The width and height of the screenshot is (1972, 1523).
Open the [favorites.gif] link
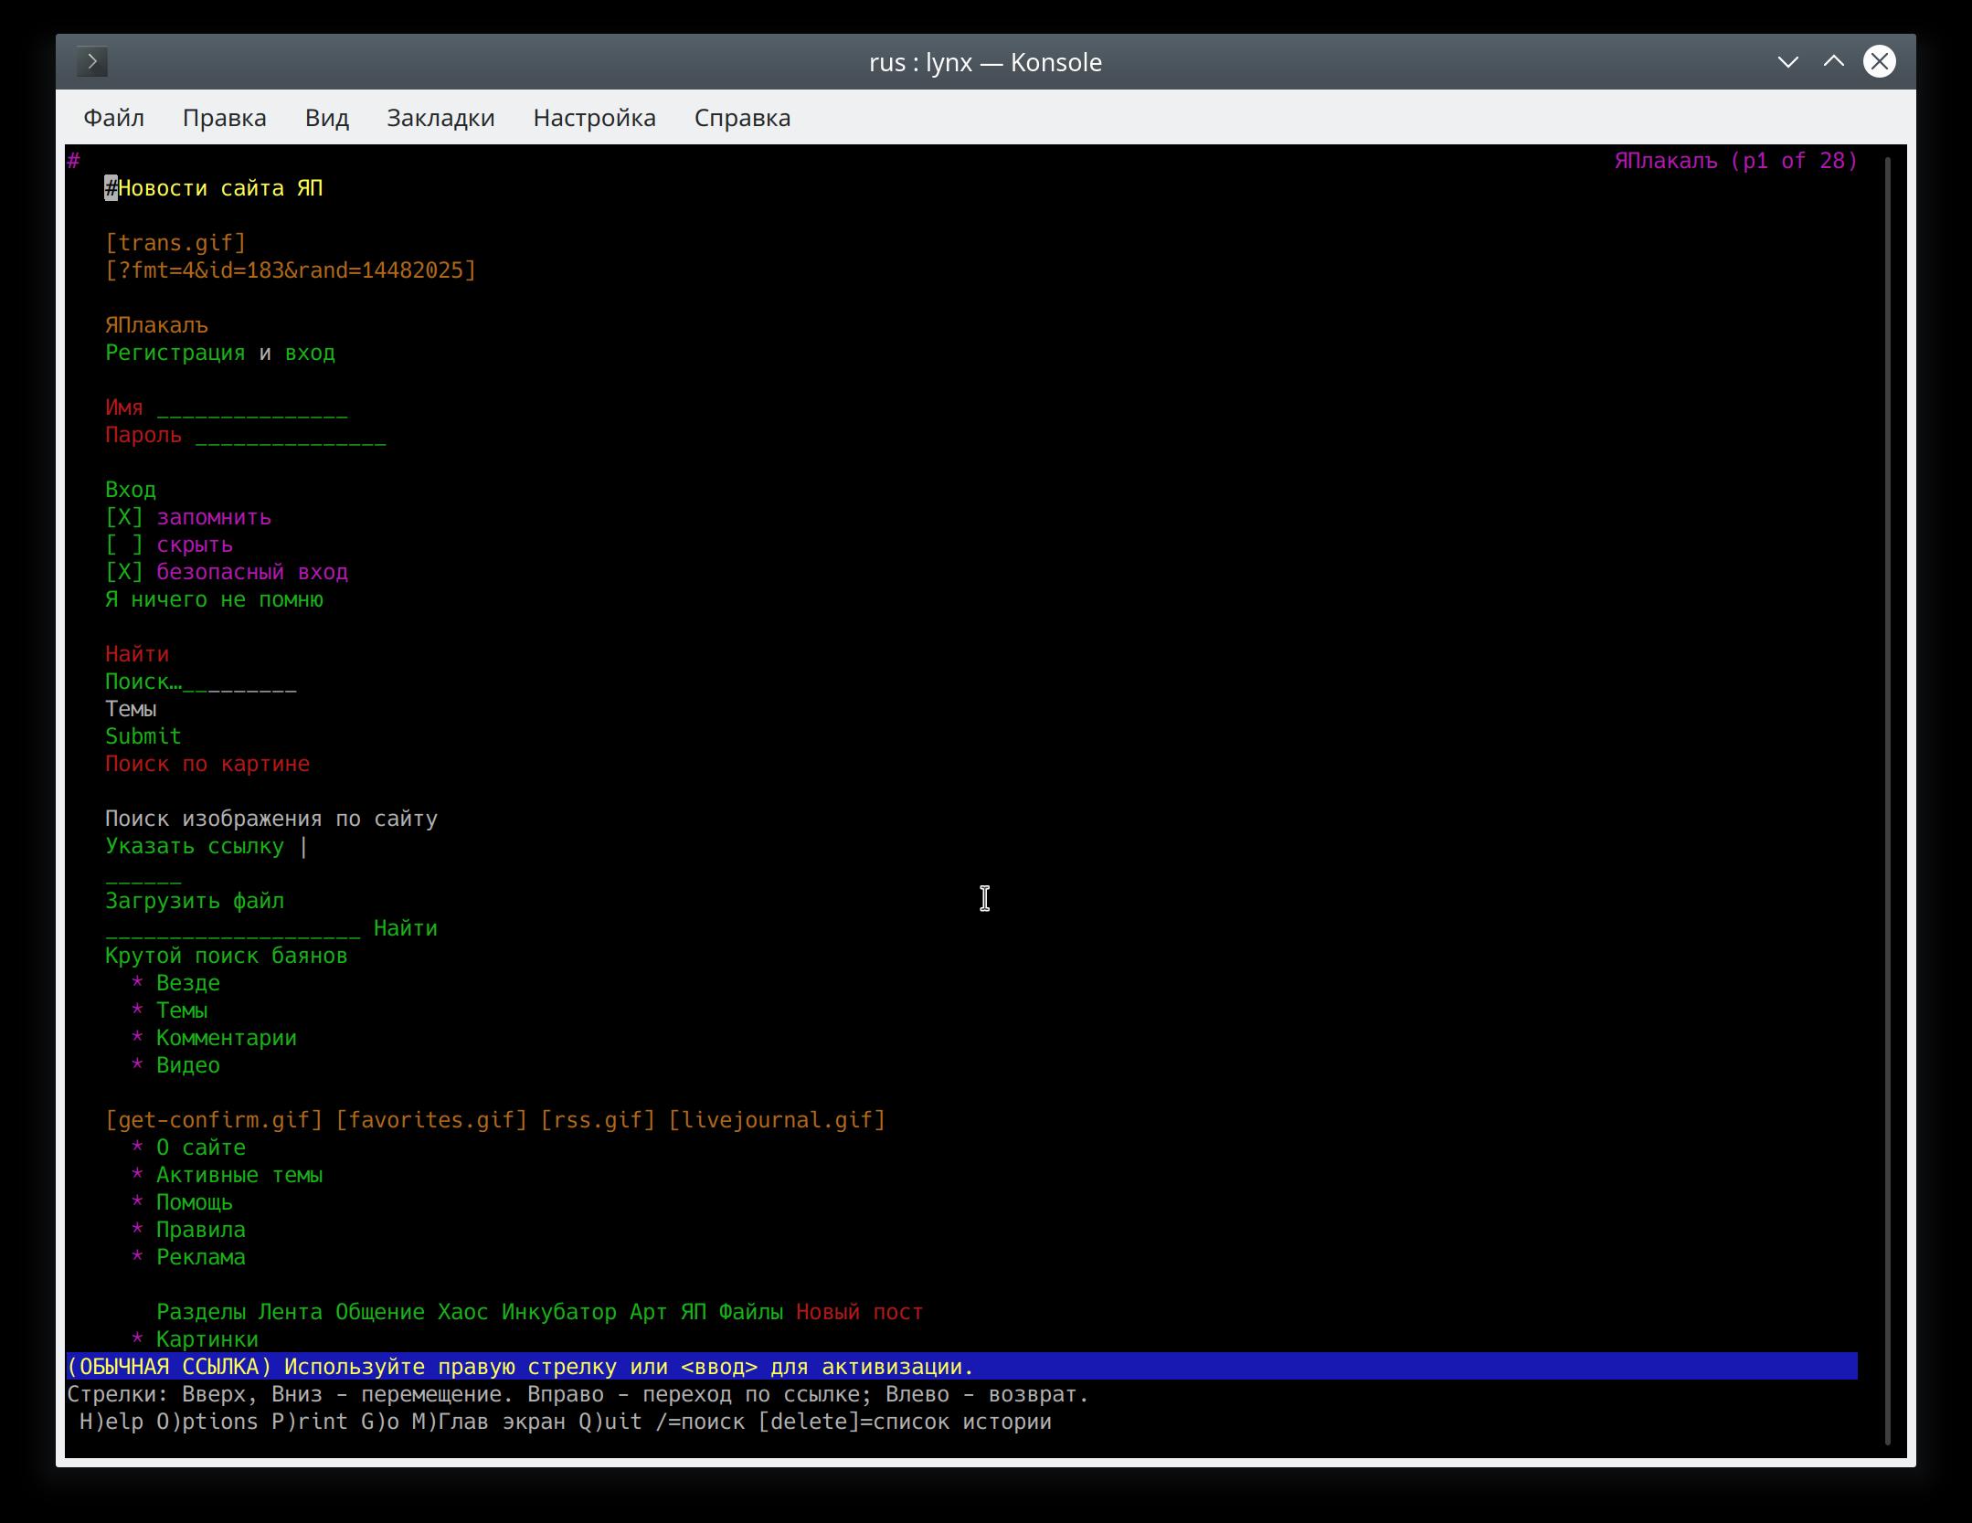tap(431, 1120)
